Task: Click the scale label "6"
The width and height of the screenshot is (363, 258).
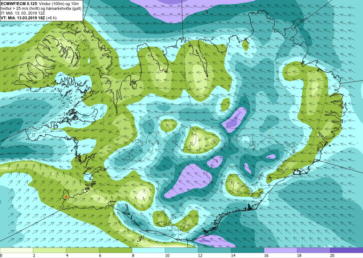Action: [100, 256]
